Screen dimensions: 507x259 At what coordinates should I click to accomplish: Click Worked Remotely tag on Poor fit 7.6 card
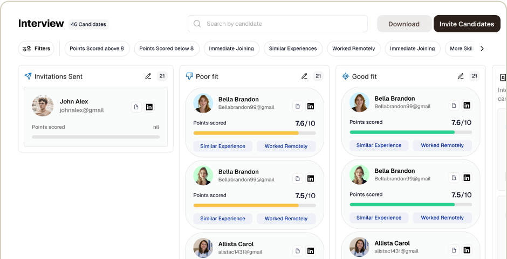(286, 146)
